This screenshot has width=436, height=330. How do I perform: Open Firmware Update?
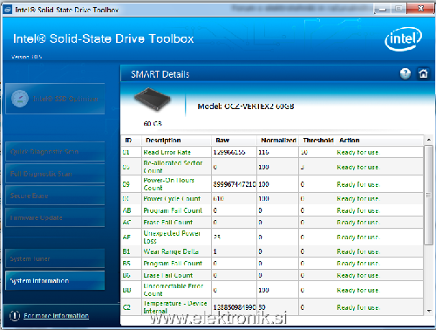pyautogui.click(x=55, y=217)
